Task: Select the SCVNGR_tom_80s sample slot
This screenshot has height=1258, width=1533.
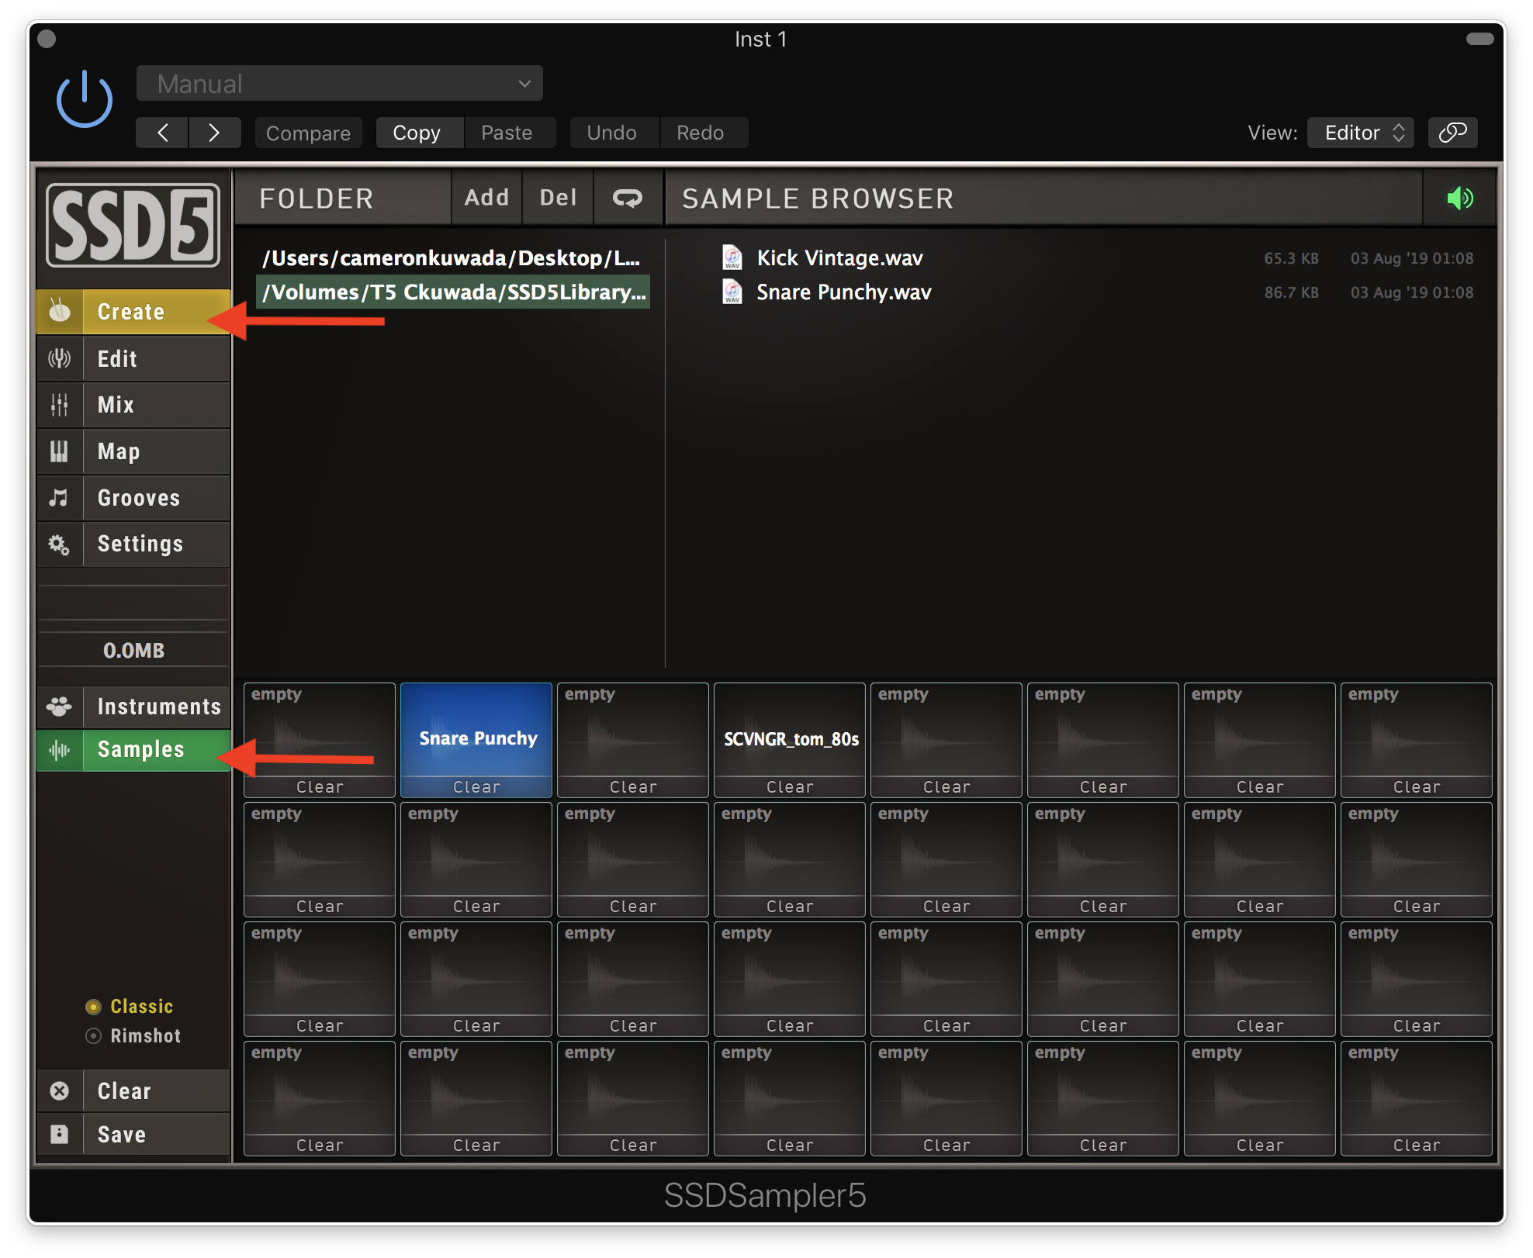Action: pos(790,731)
